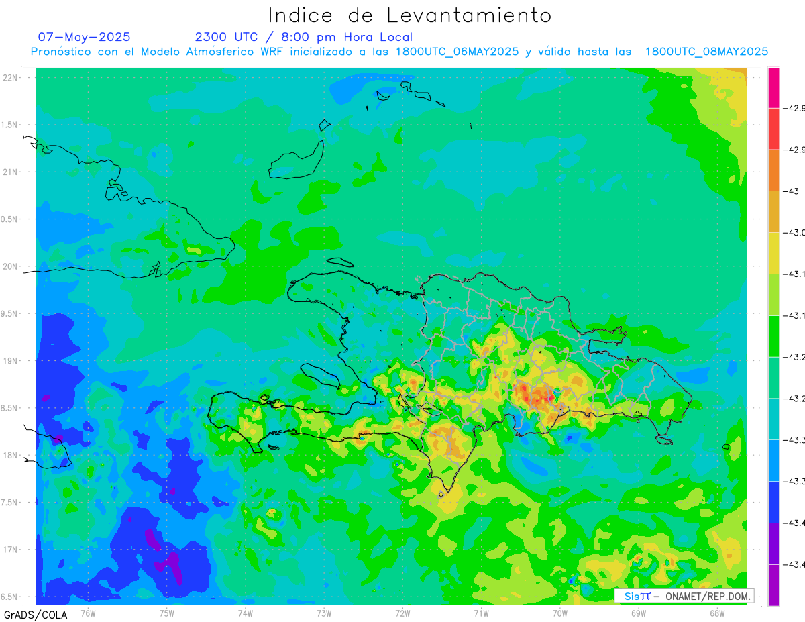
Task: Click the yellow-green legend swatch
Action: click(773, 295)
